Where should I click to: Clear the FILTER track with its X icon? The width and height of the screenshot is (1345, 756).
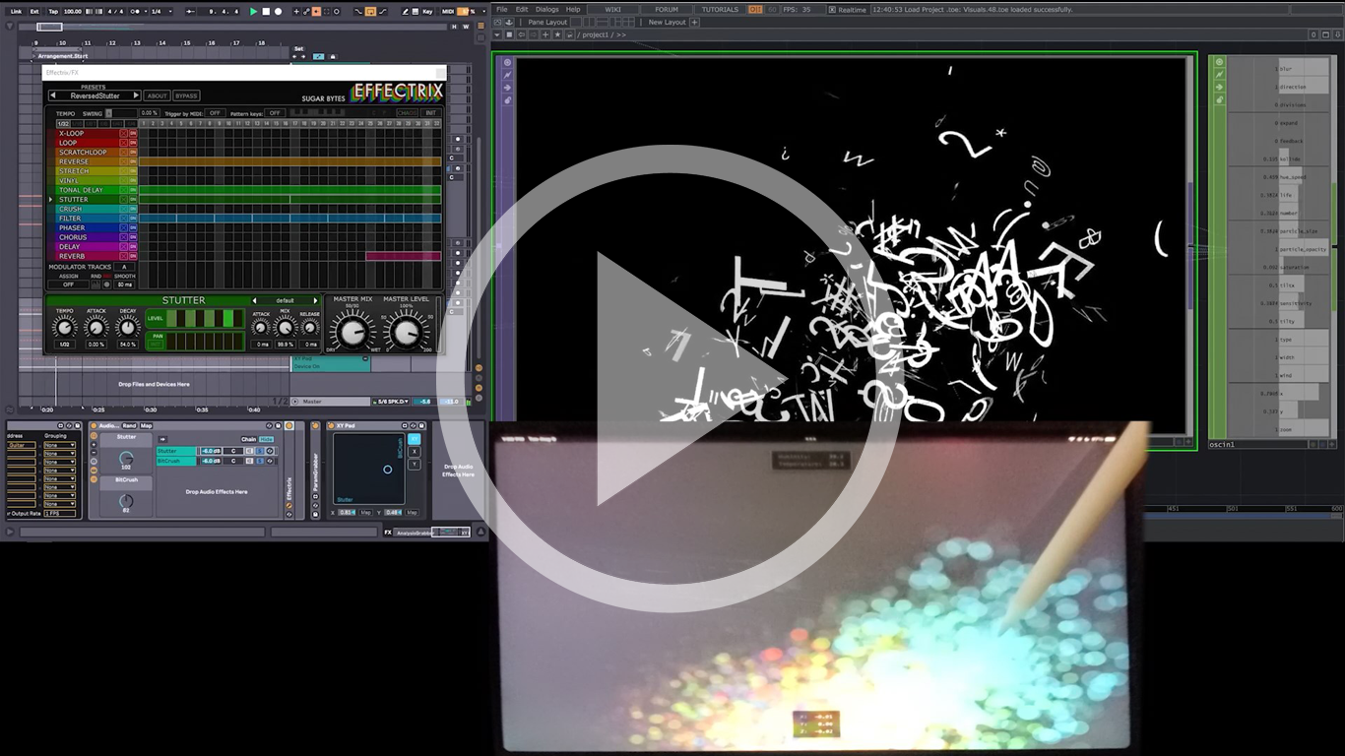(124, 219)
